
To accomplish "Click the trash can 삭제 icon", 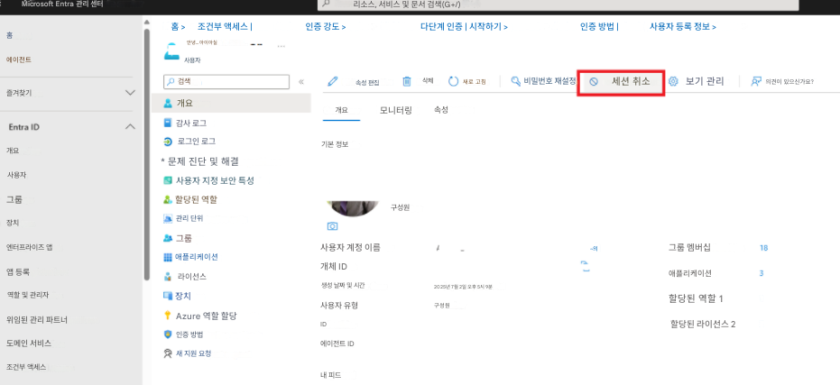I will tap(407, 81).
